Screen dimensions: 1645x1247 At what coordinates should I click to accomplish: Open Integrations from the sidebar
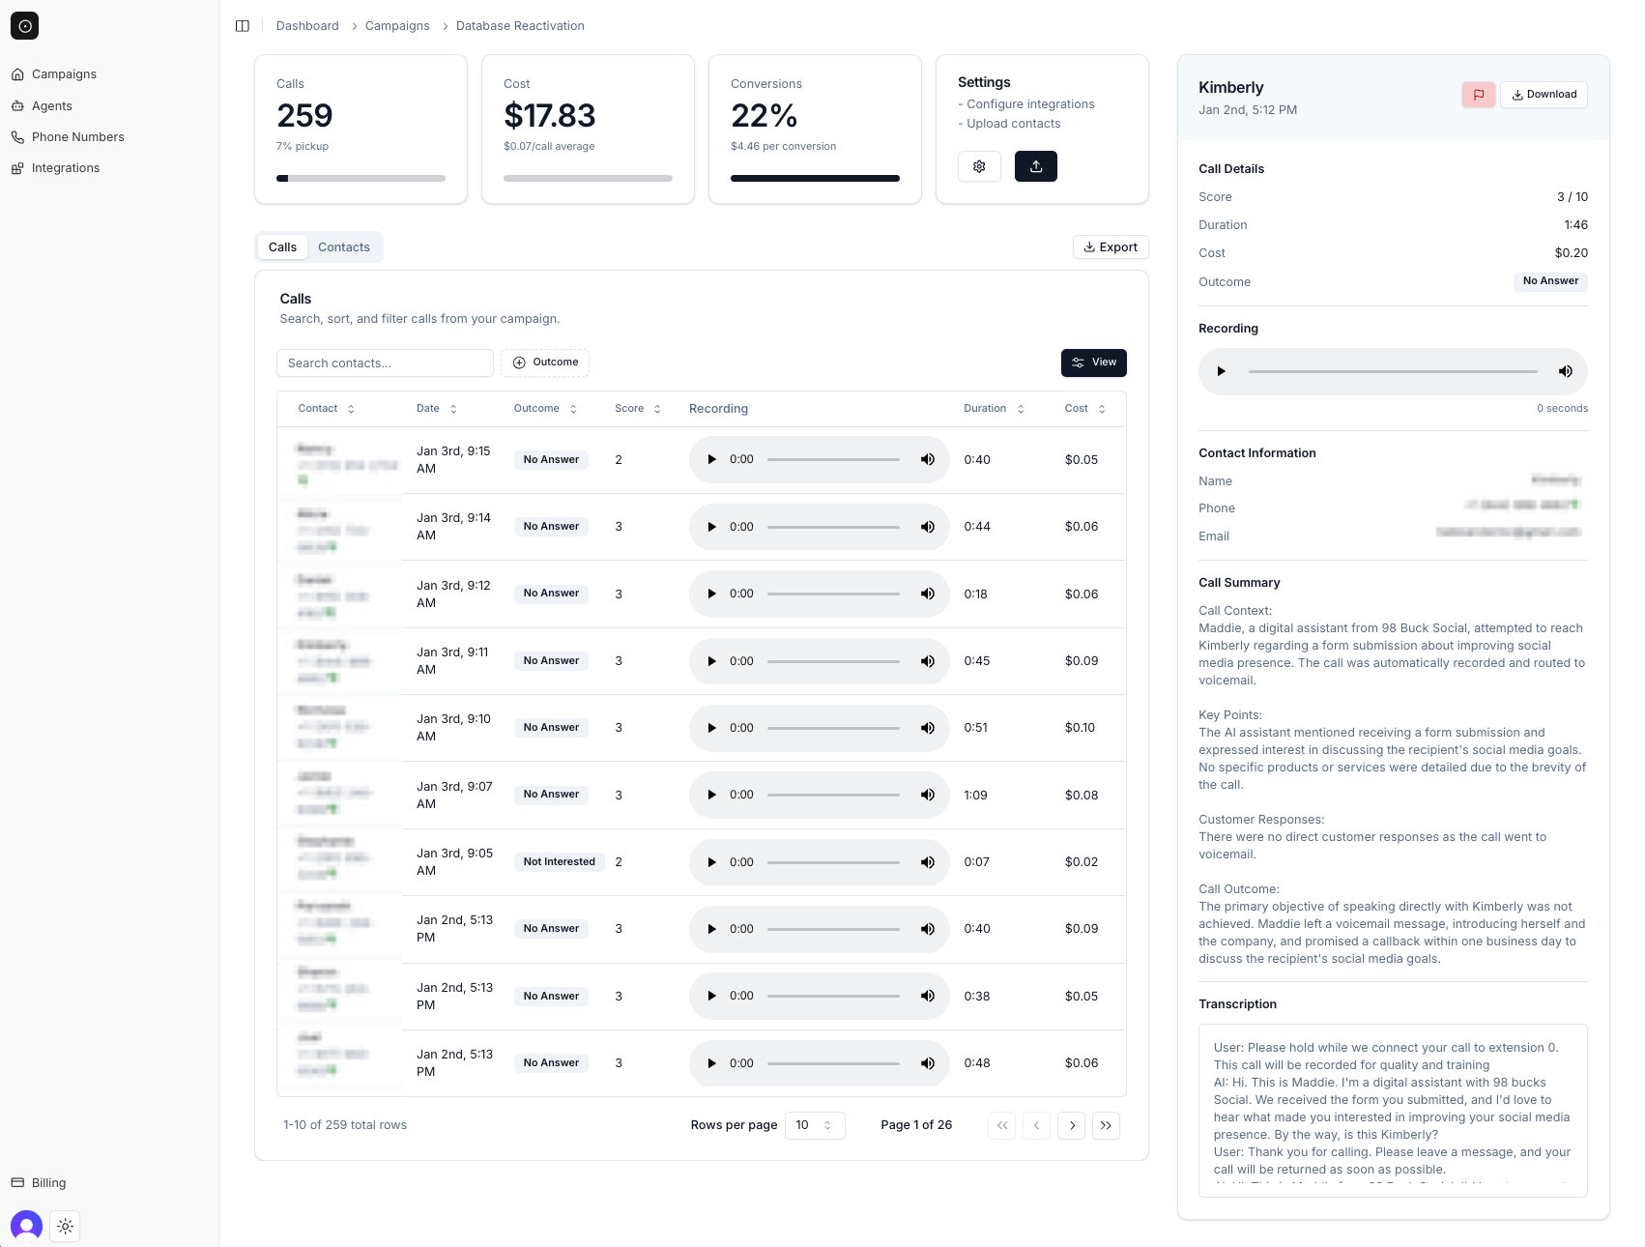[x=65, y=167]
